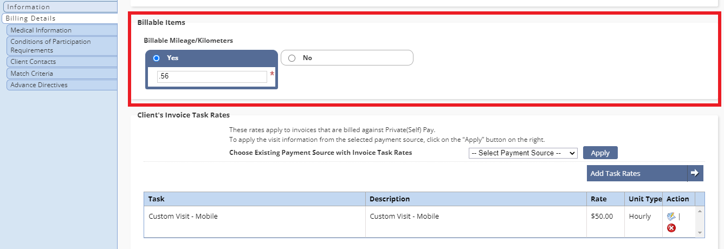Click the arrow icon on Add Task Rates
724x249 pixels.
point(695,173)
